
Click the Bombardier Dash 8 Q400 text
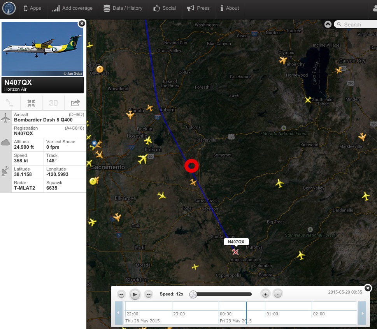pyautogui.click(x=43, y=120)
